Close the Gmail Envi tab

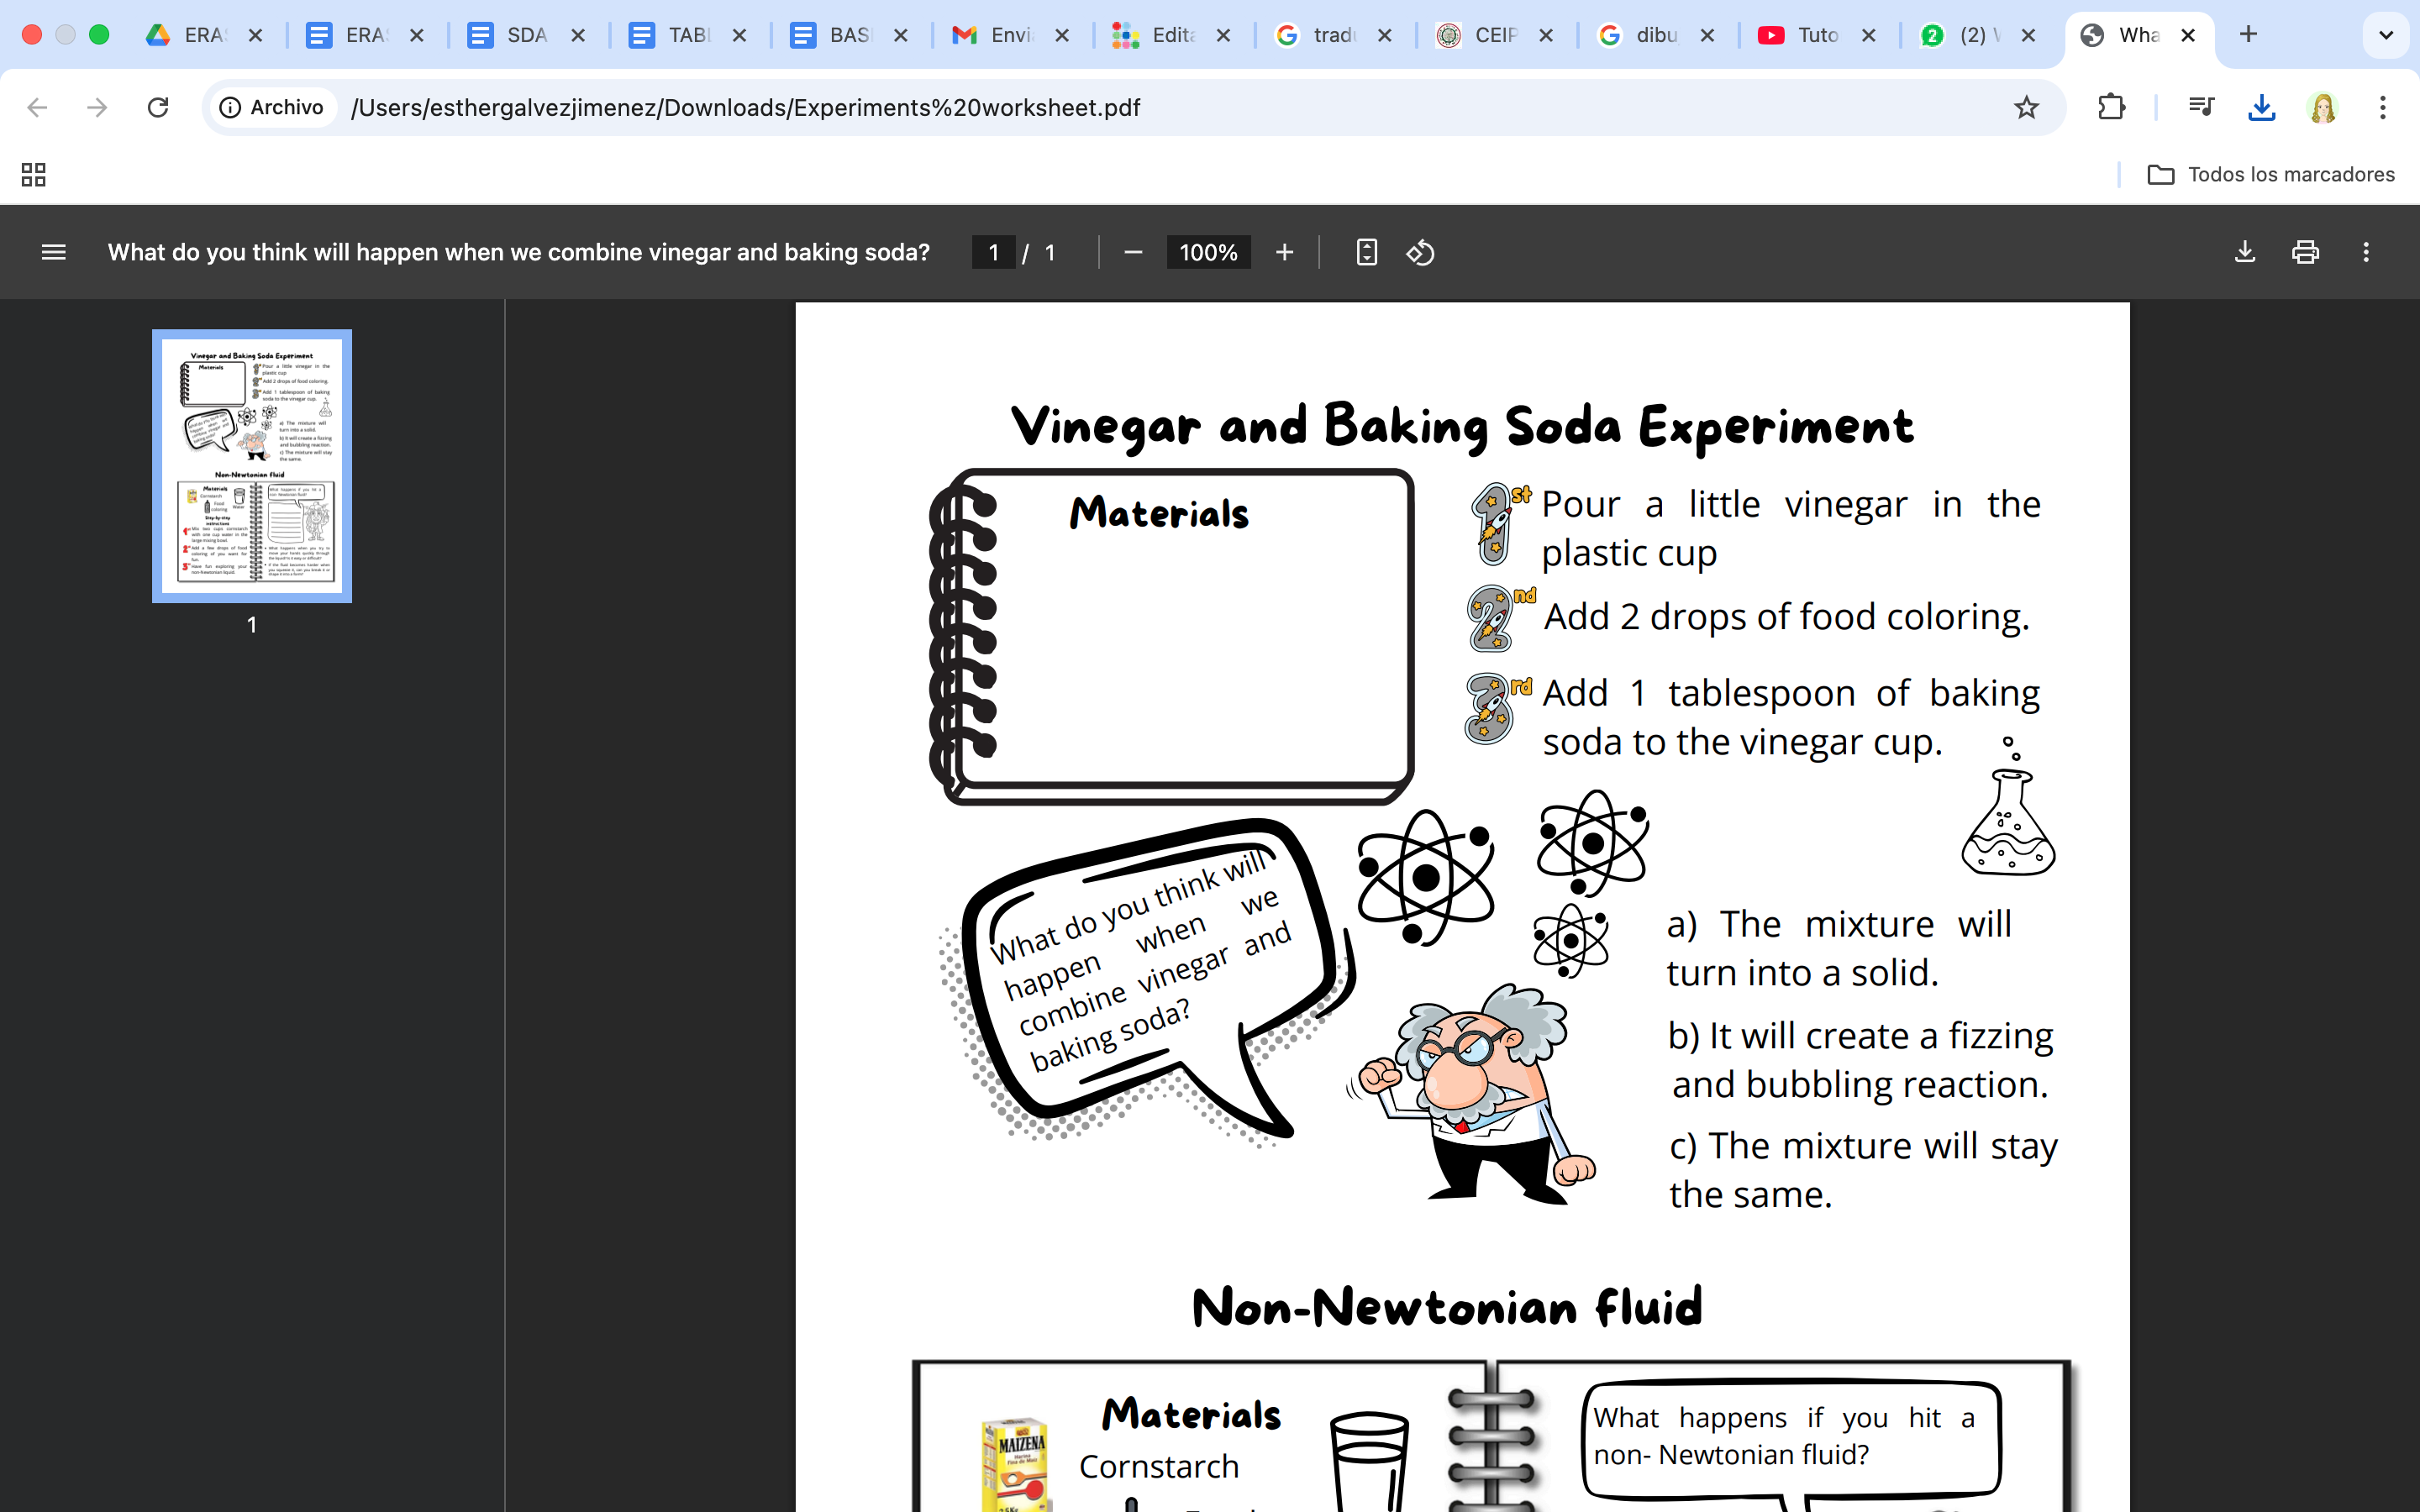coord(1062,35)
